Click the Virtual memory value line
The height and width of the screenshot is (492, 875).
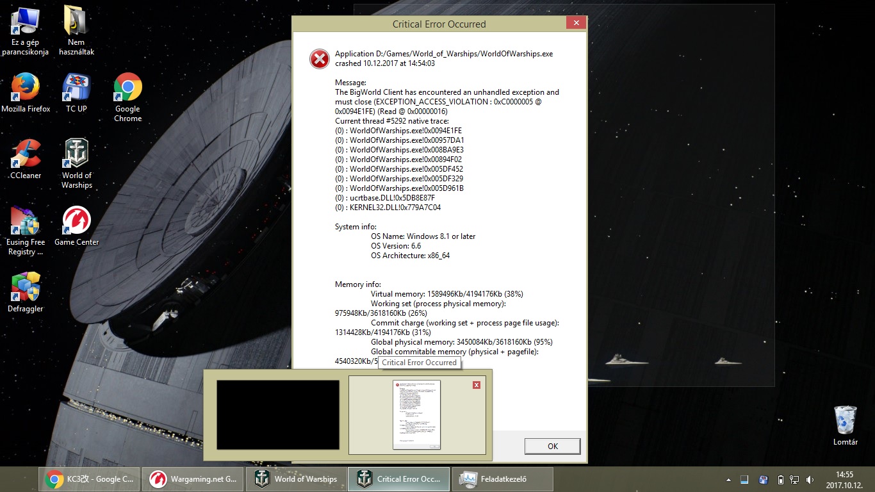coord(447,294)
